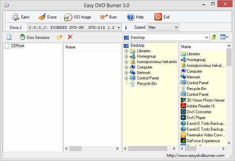
Task: Select Recycle Bin in the folder tree
Action: (x=147, y=84)
